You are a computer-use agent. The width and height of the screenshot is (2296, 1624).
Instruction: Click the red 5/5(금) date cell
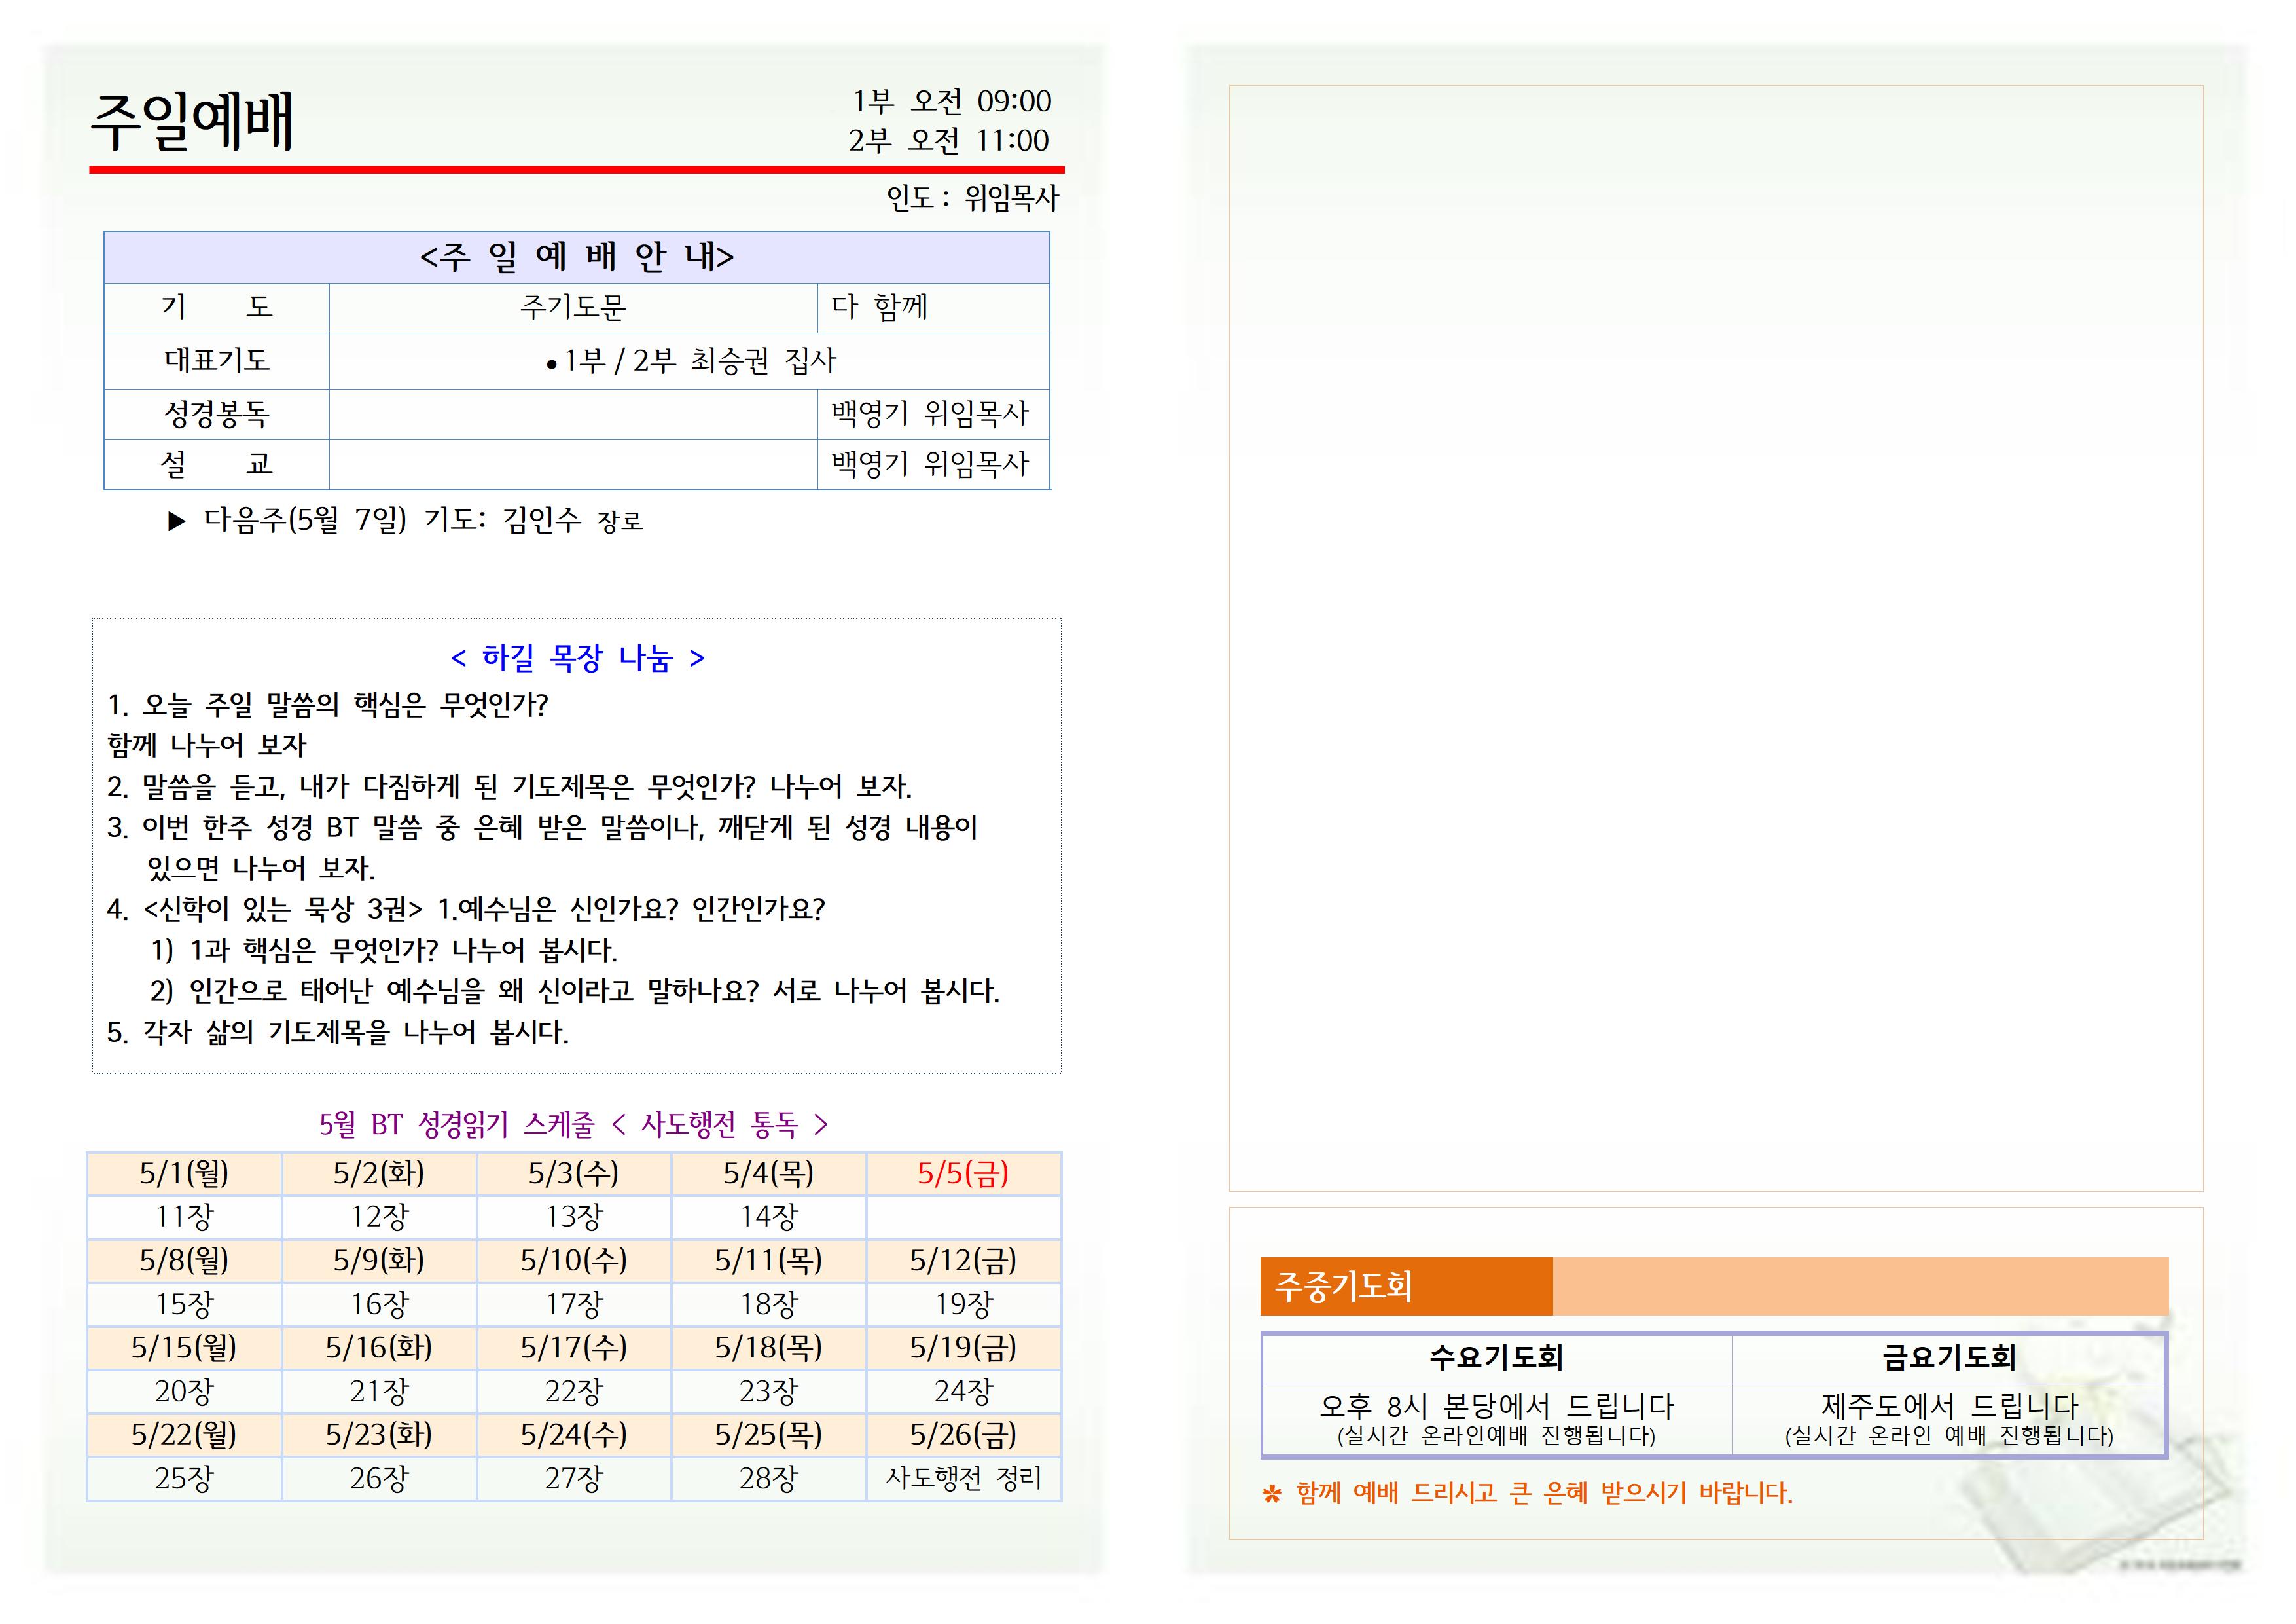(x=962, y=1173)
